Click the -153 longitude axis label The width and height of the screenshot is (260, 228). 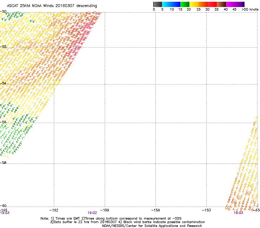point(206,210)
